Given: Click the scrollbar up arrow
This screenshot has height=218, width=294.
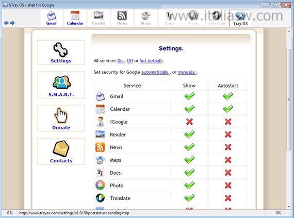Looking at the screenshot, I should [x=289, y=31].
